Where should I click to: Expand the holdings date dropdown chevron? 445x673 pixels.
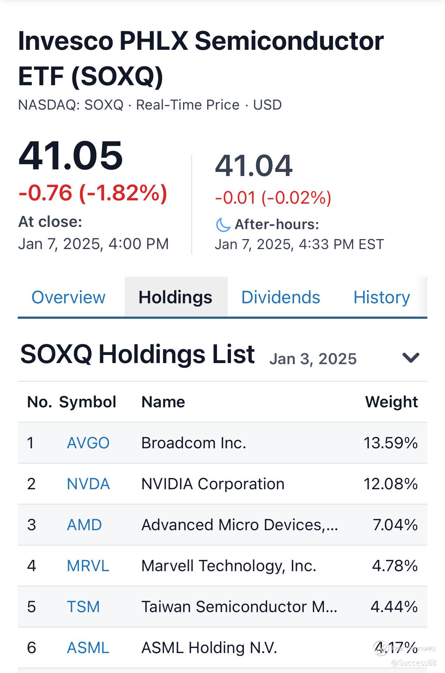pyautogui.click(x=410, y=358)
